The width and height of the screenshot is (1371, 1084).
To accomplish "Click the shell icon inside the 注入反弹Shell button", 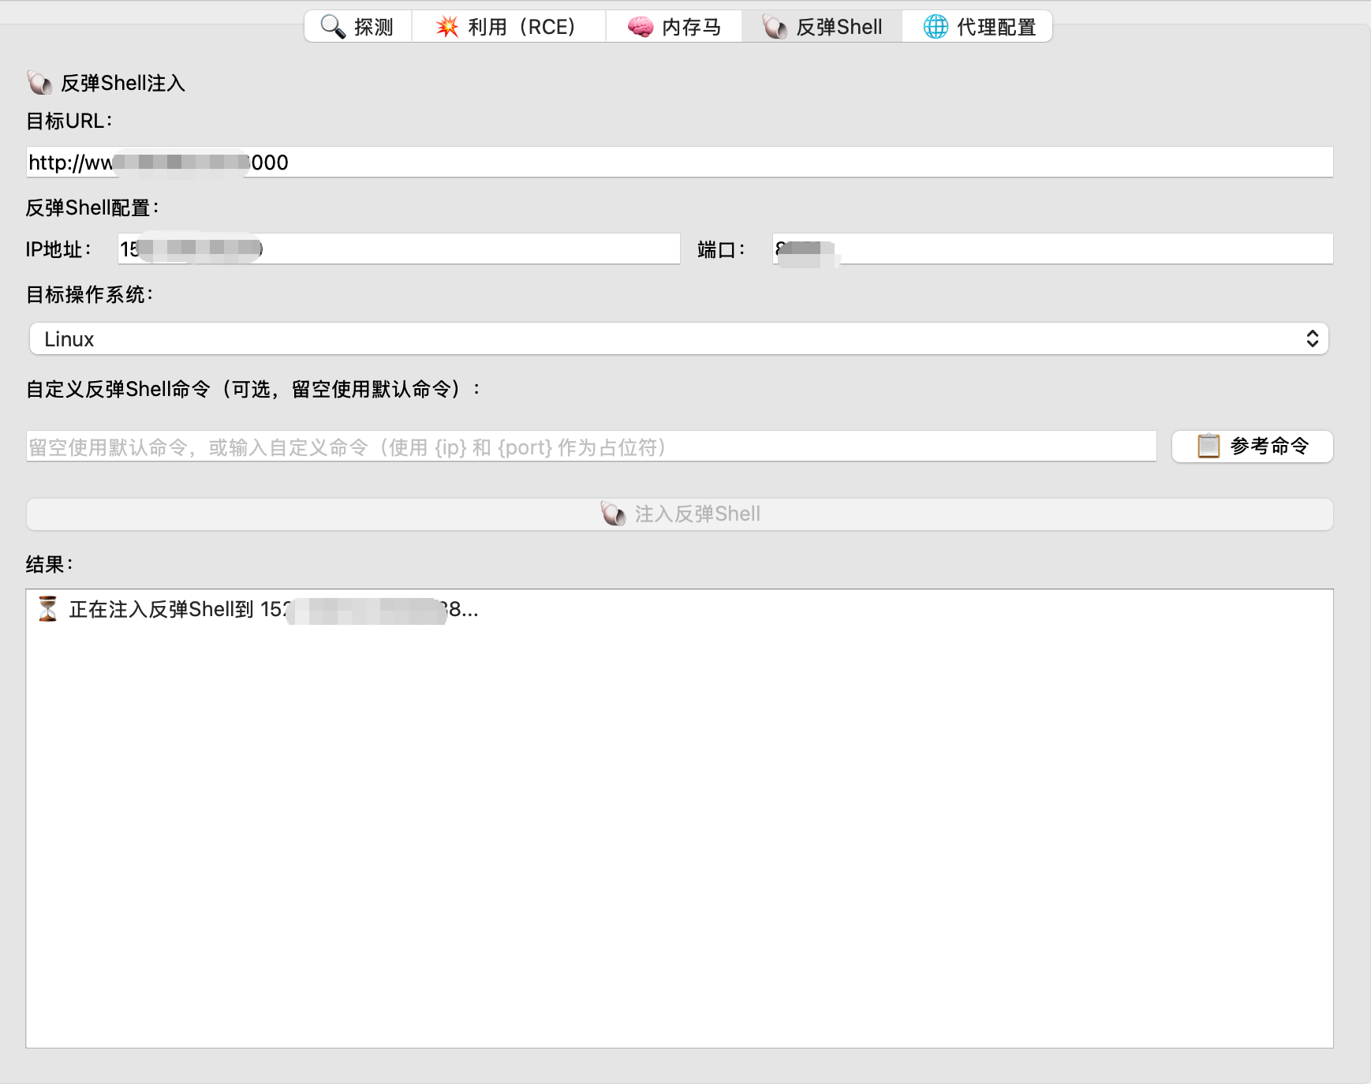I will coord(613,514).
